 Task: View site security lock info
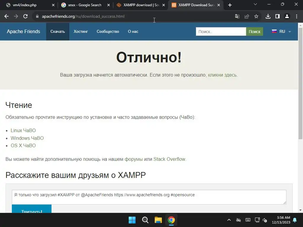tap(37, 17)
